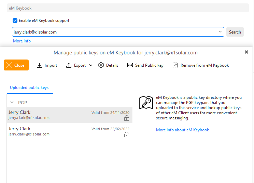Click lock icon on 22/02/2022 key
The image size is (254, 183).
(x=127, y=134)
